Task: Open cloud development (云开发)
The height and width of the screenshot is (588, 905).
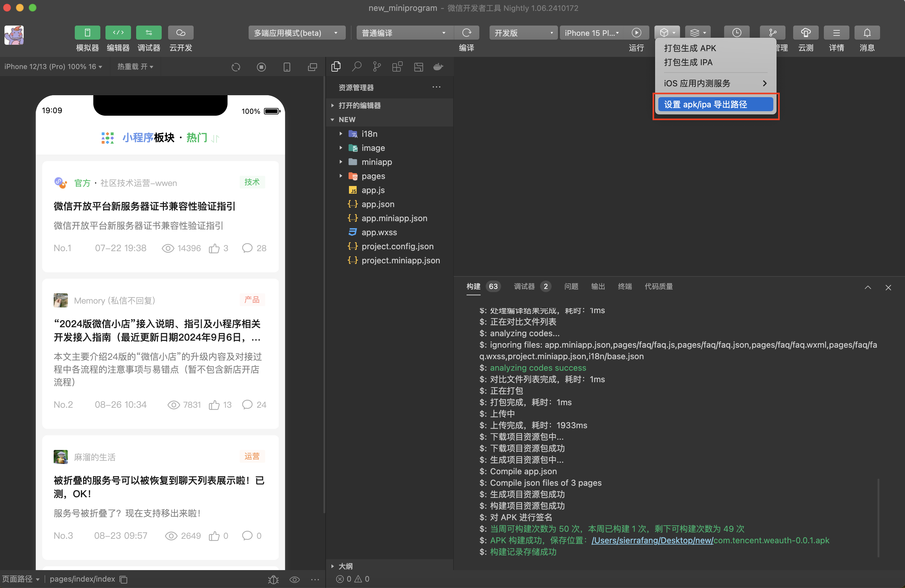Action: [x=181, y=33]
